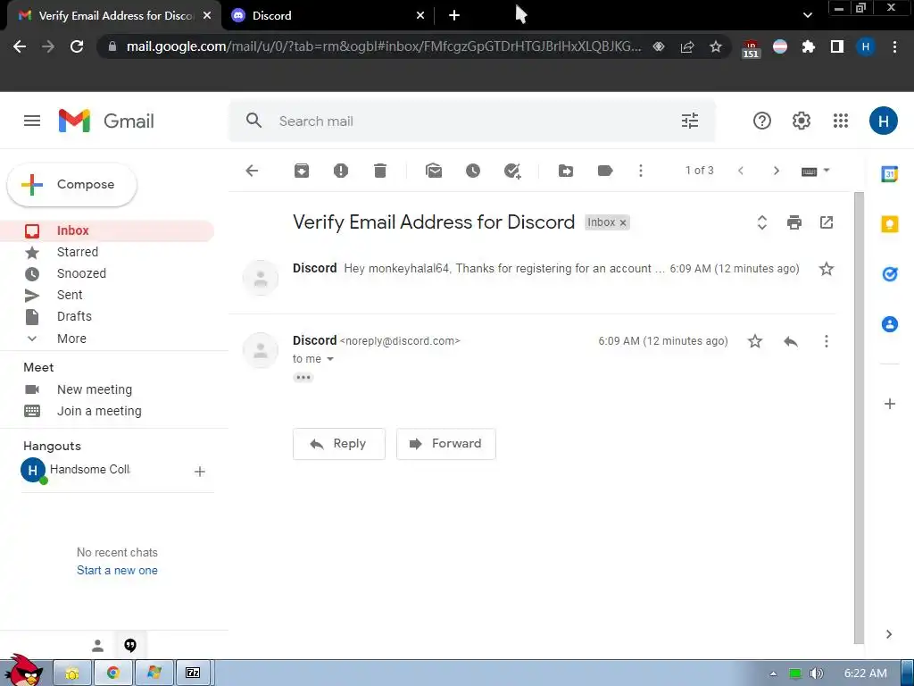Open Hangouts contacts person icon
This screenshot has width=914, height=686.
point(98,645)
